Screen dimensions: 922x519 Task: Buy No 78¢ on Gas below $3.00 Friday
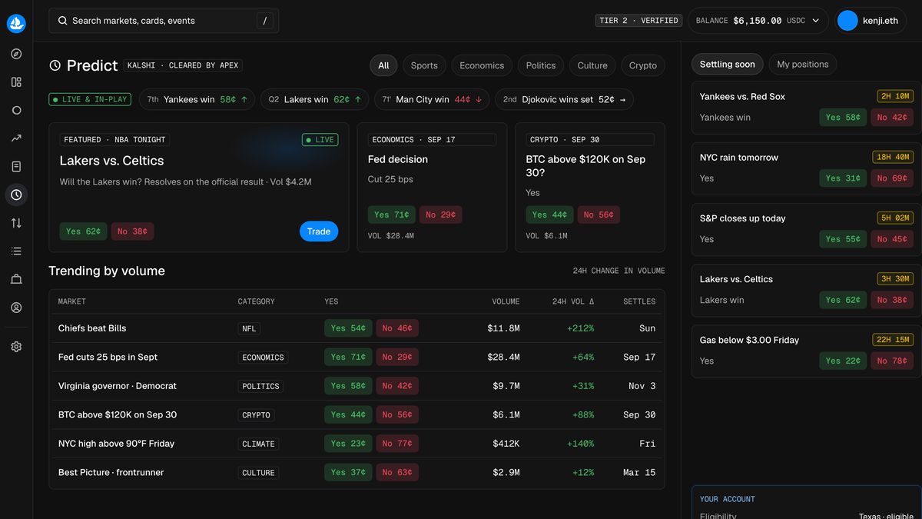pos(892,361)
